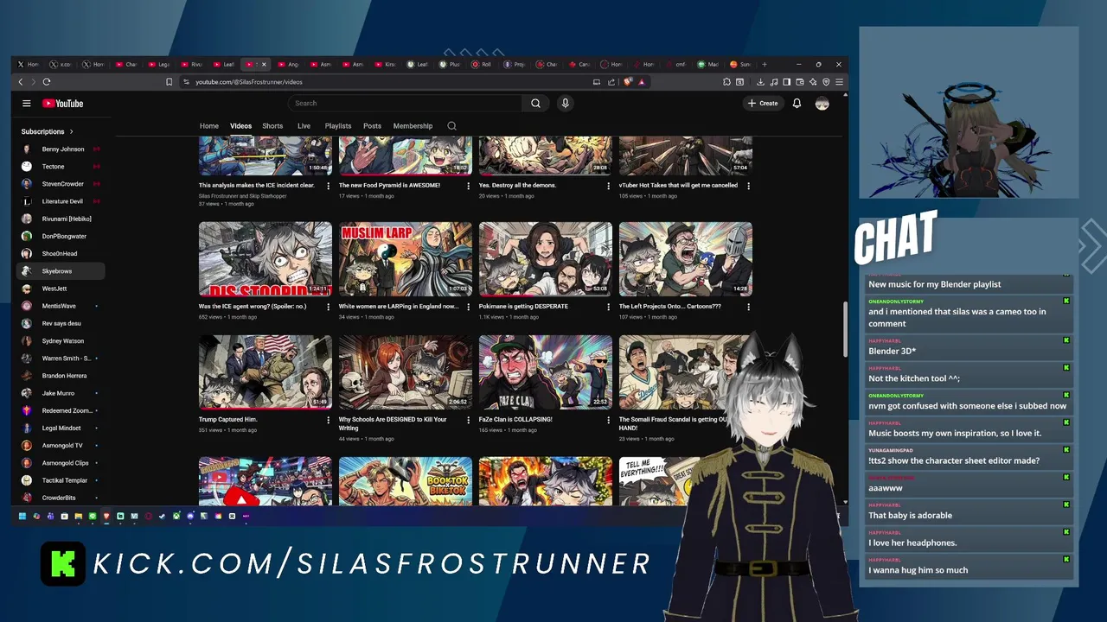Open the FaZe Clan video thumbnail
1107x622 pixels.
click(x=546, y=372)
